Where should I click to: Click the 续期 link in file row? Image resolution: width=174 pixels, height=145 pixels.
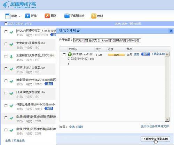pos(136,54)
